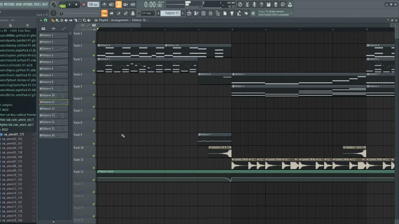The width and height of the screenshot is (399, 224).
Task: Click the step editing arrow icon
Action: 111,13
